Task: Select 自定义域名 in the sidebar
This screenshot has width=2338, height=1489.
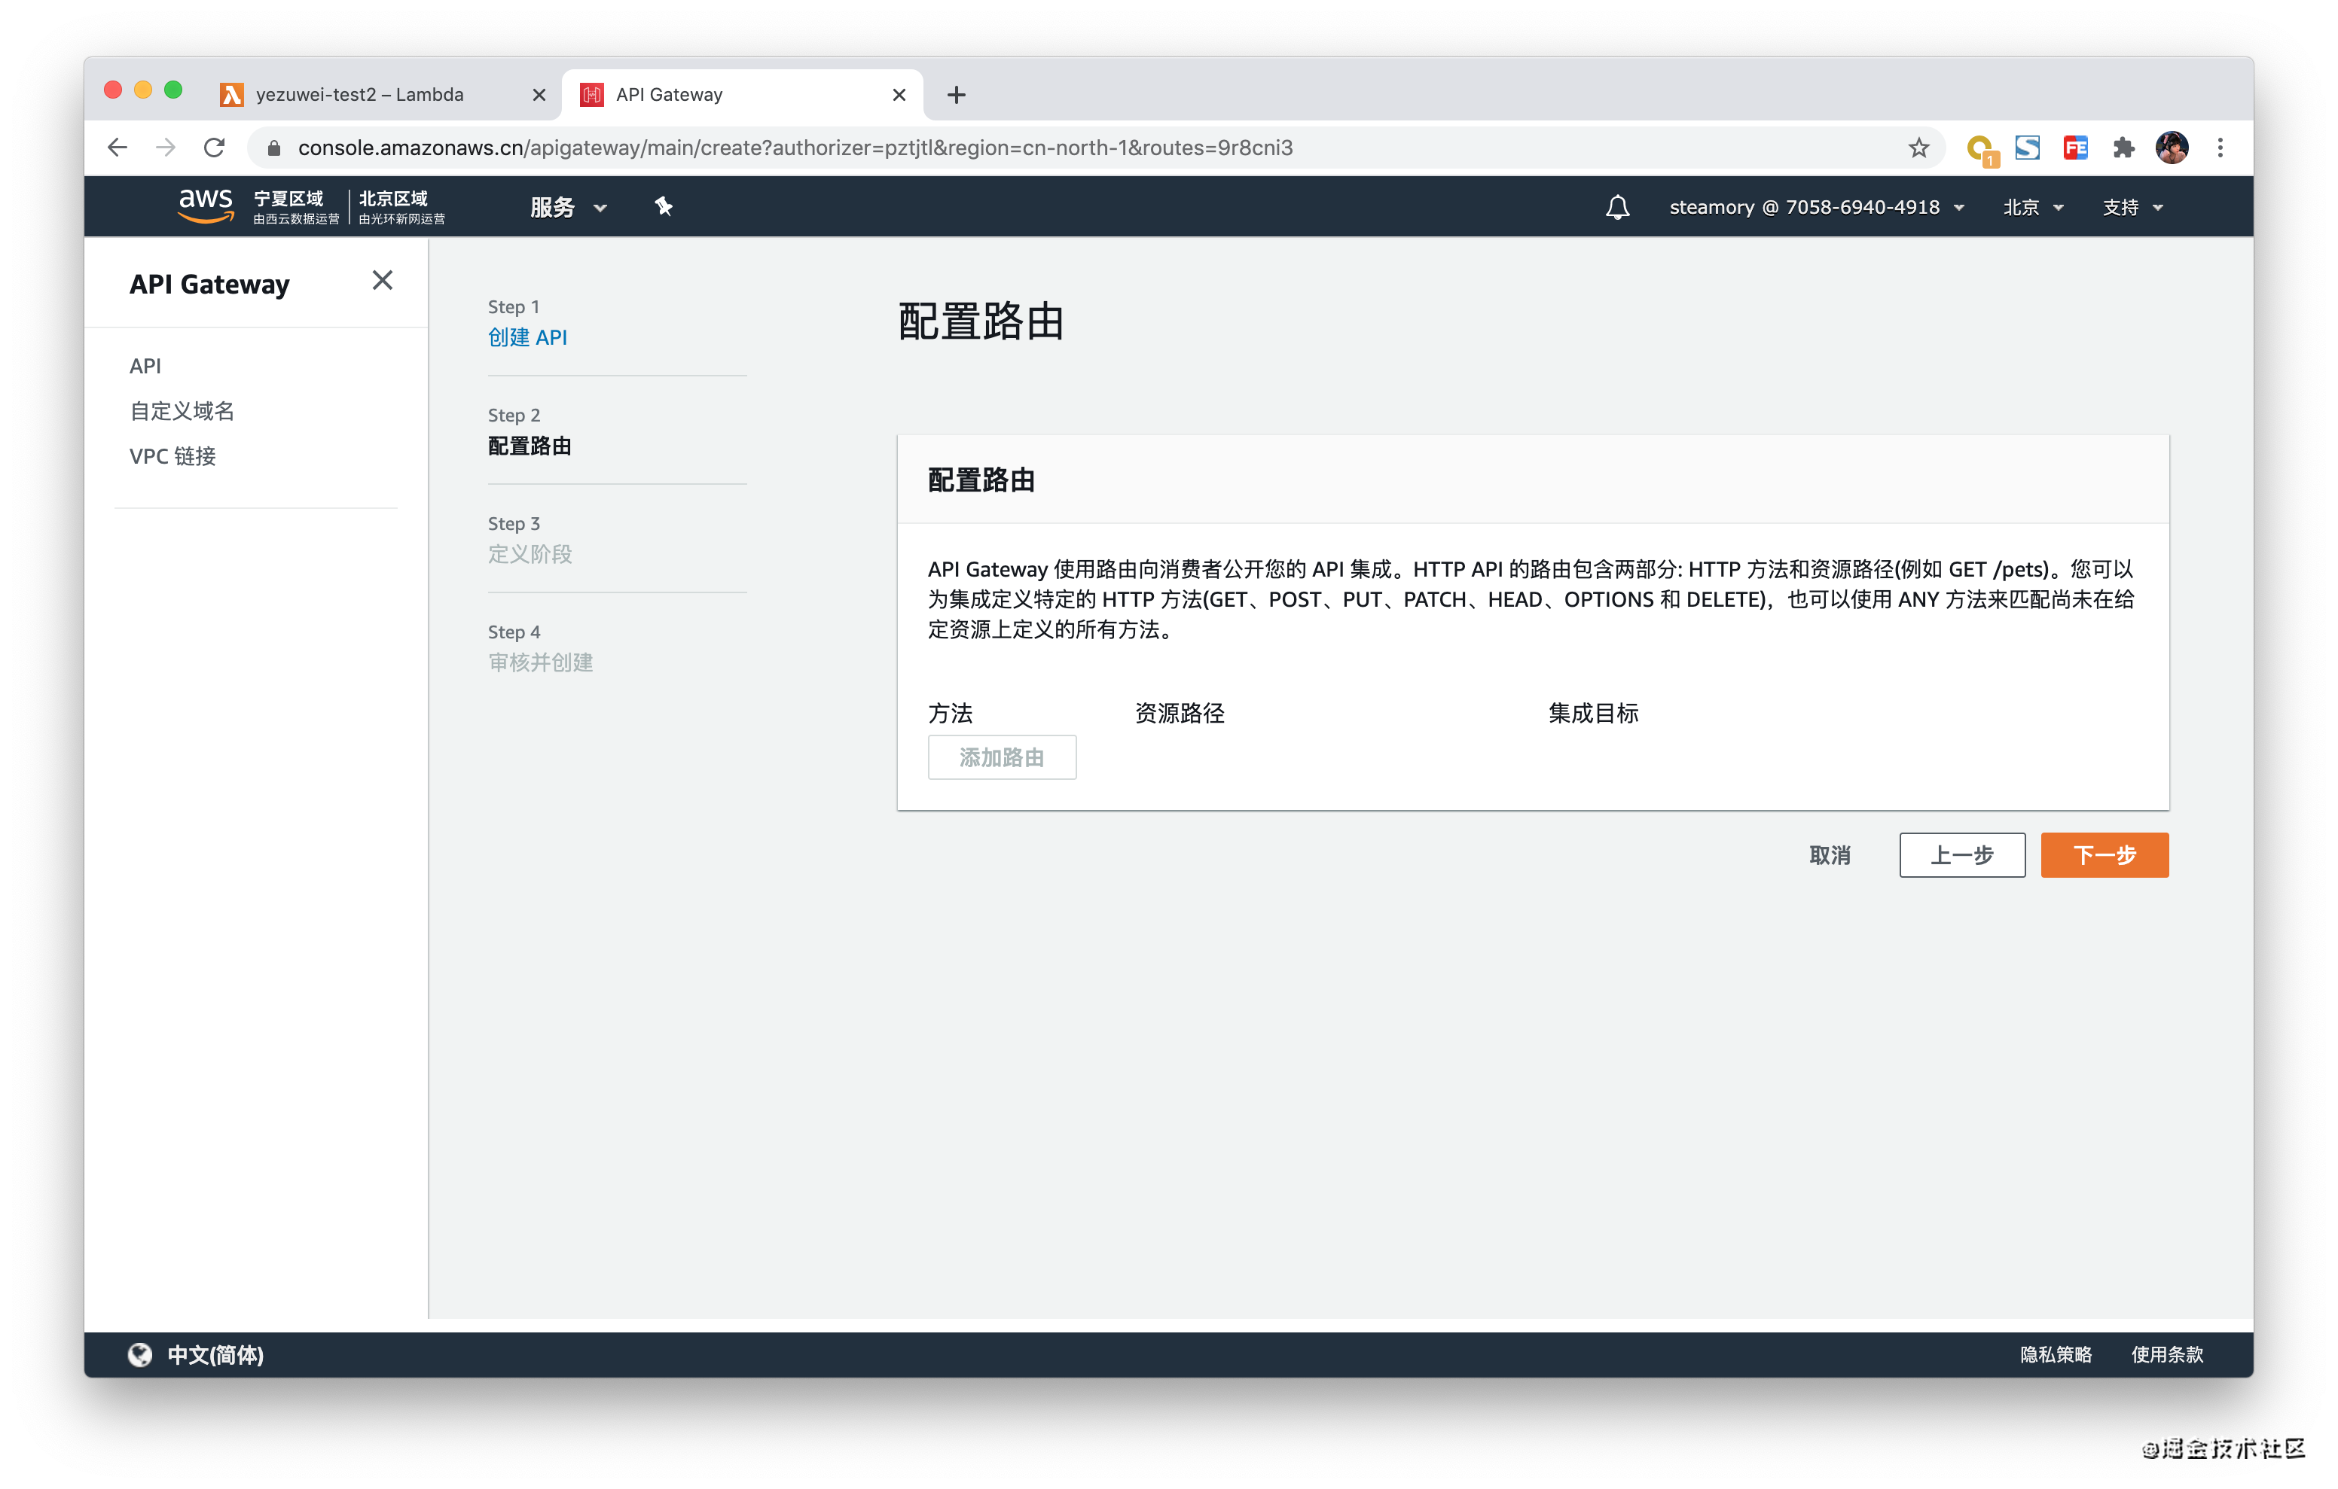Action: tap(182, 410)
